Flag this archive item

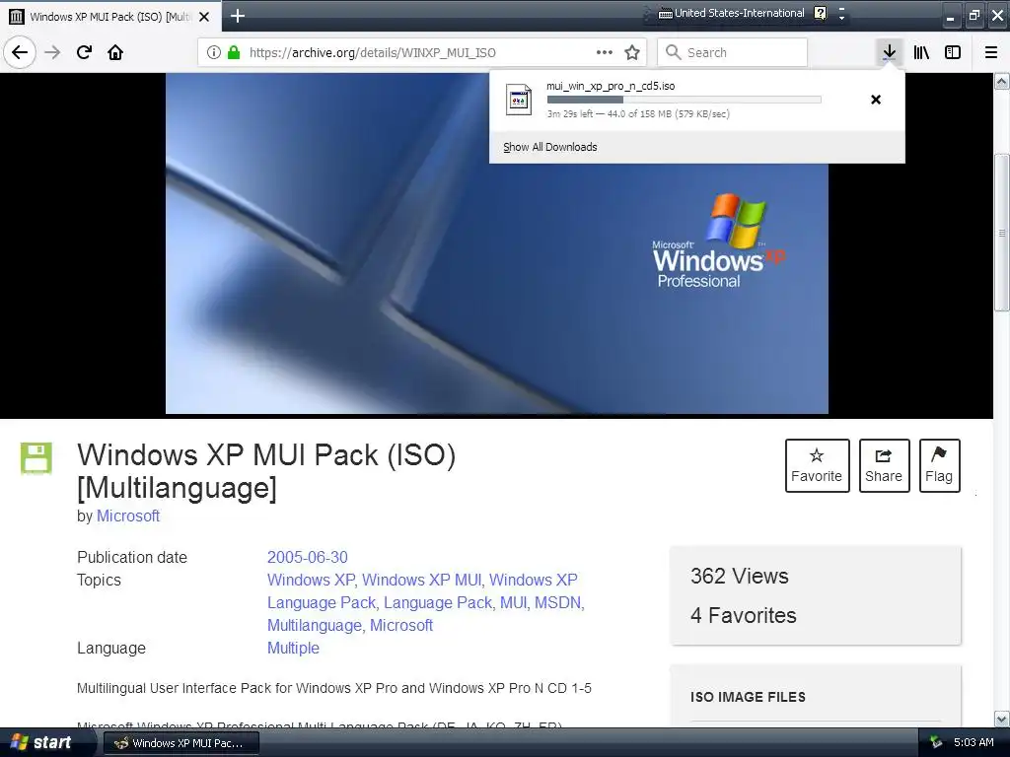click(x=939, y=465)
